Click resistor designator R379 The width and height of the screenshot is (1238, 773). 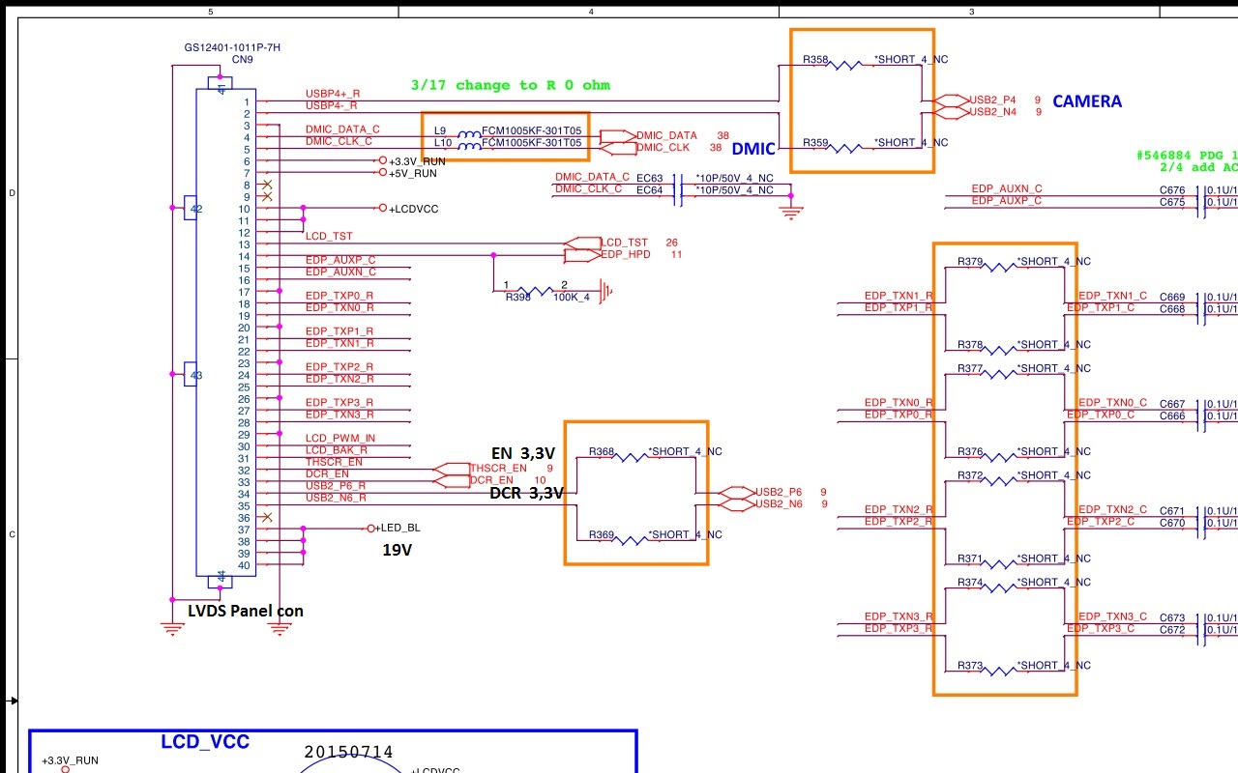click(x=970, y=262)
